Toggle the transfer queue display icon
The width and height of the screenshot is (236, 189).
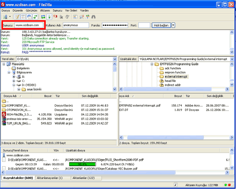tap(35, 17)
